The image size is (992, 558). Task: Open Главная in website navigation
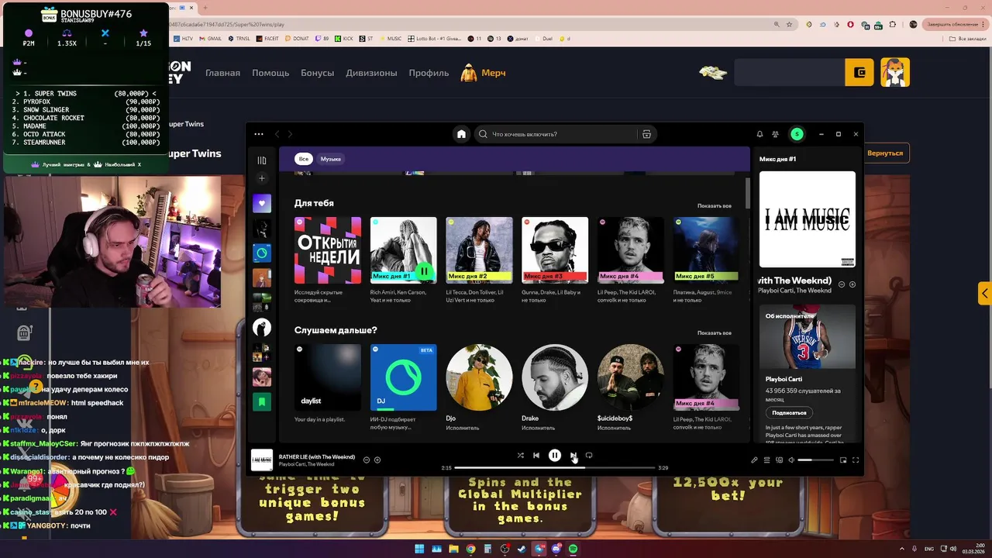(x=222, y=73)
